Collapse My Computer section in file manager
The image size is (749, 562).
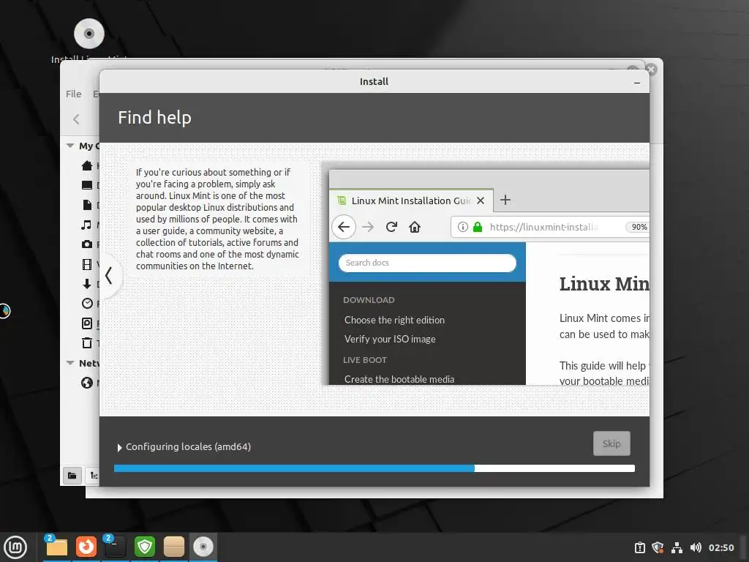coord(70,146)
